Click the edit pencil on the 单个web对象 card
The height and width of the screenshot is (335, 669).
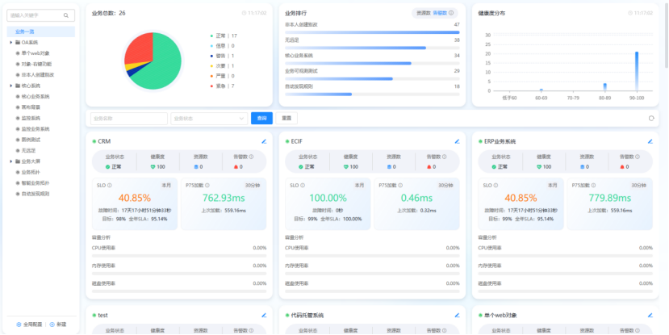650,316
